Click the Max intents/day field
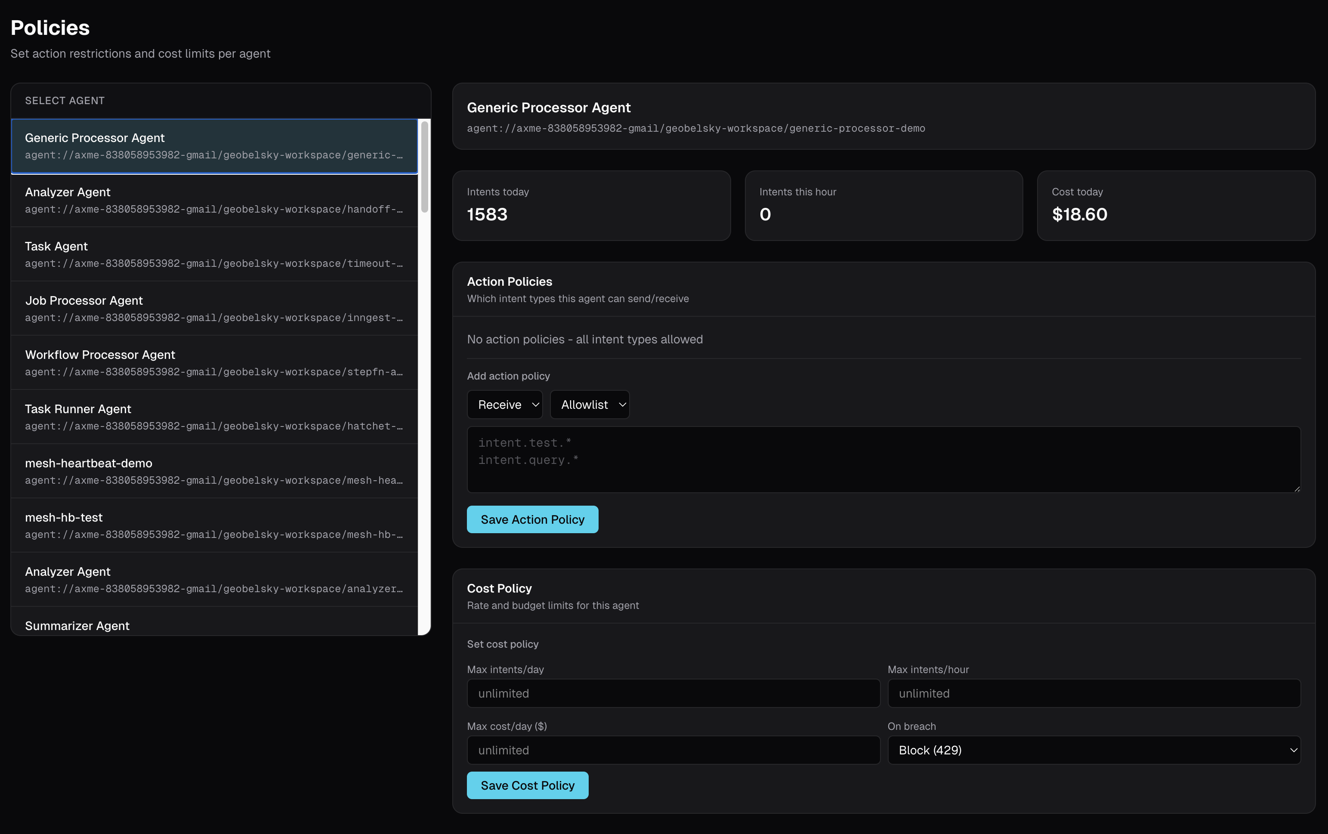The image size is (1328, 834). (673, 693)
